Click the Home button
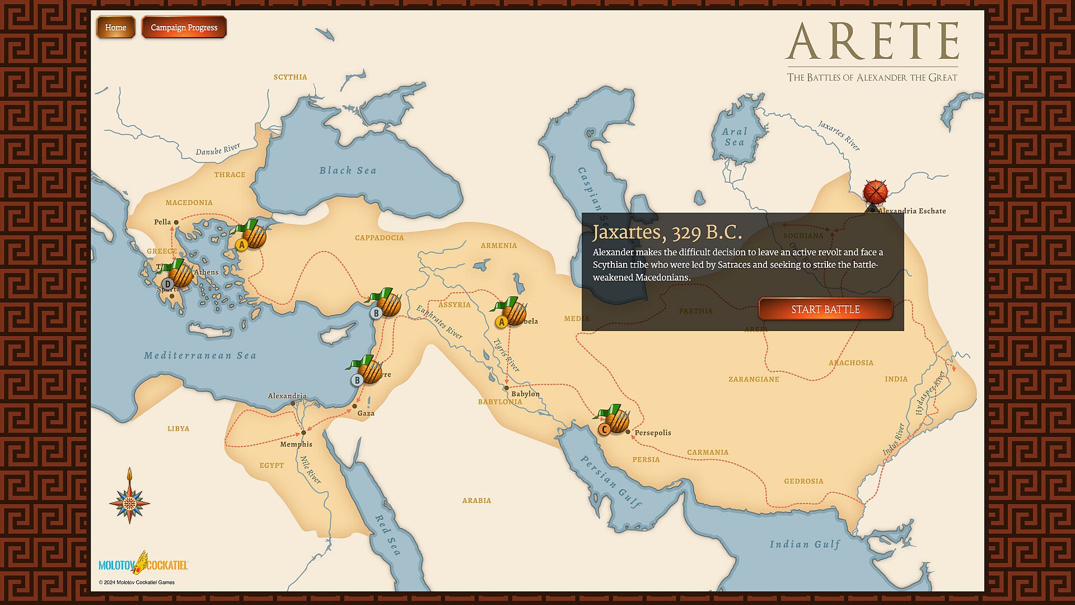1075x605 pixels. [x=115, y=27]
